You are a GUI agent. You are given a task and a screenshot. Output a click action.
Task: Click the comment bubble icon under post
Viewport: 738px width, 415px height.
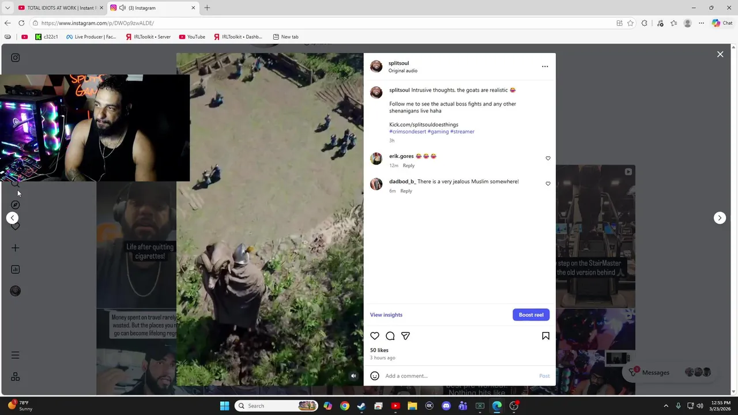[390, 336]
